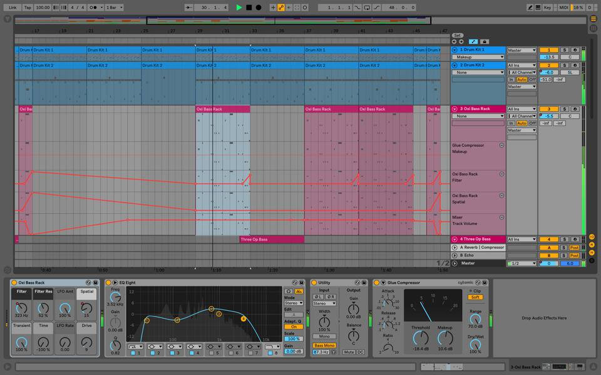Click the Tap tempo button
The width and height of the screenshot is (601, 375).
[28, 7]
